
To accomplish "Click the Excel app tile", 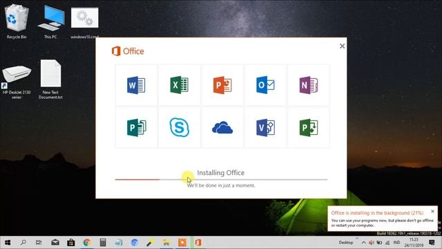I will coord(180,85).
